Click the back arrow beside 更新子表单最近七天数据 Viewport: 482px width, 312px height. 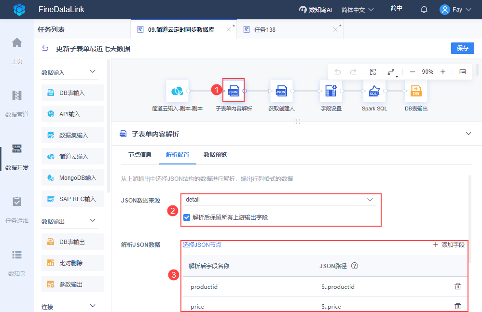[x=45, y=48]
